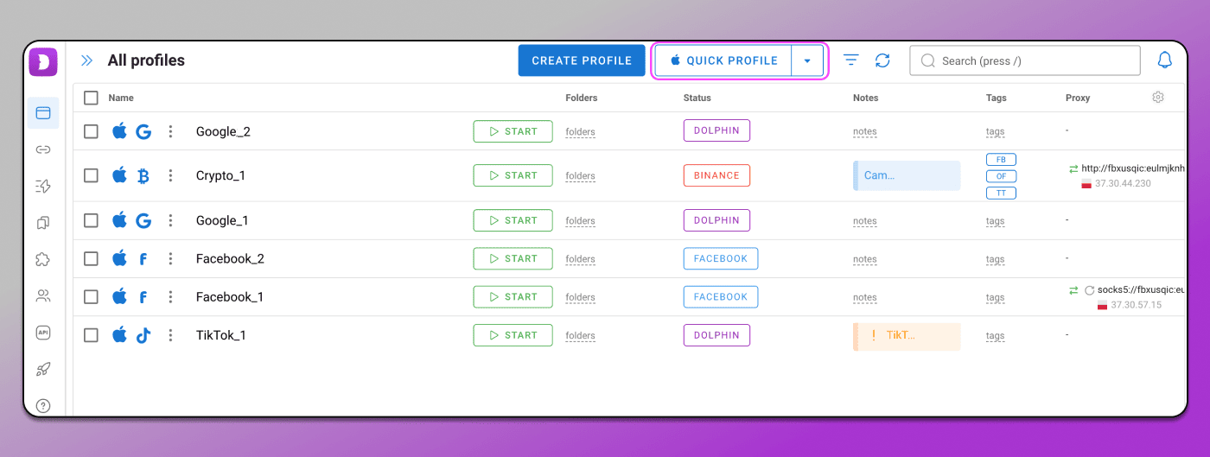This screenshot has width=1210, height=457.
Task: Tick the checkbox for Crypto_1
Action: [91, 175]
